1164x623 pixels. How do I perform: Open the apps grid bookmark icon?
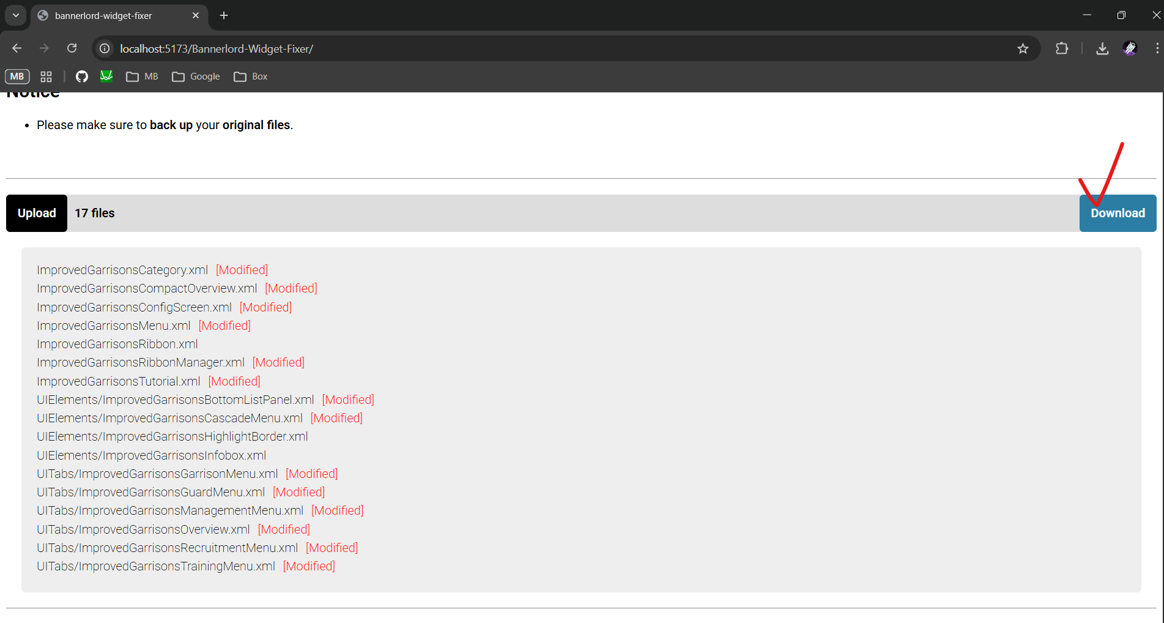(46, 76)
